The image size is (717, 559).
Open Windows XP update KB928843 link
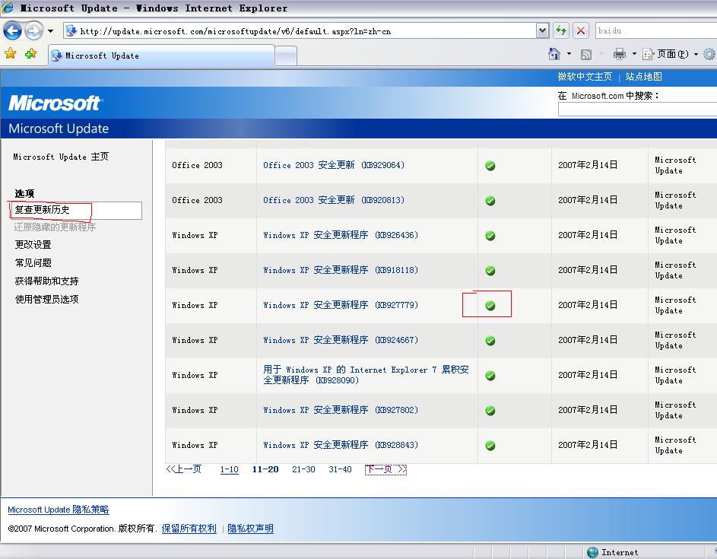[341, 445]
